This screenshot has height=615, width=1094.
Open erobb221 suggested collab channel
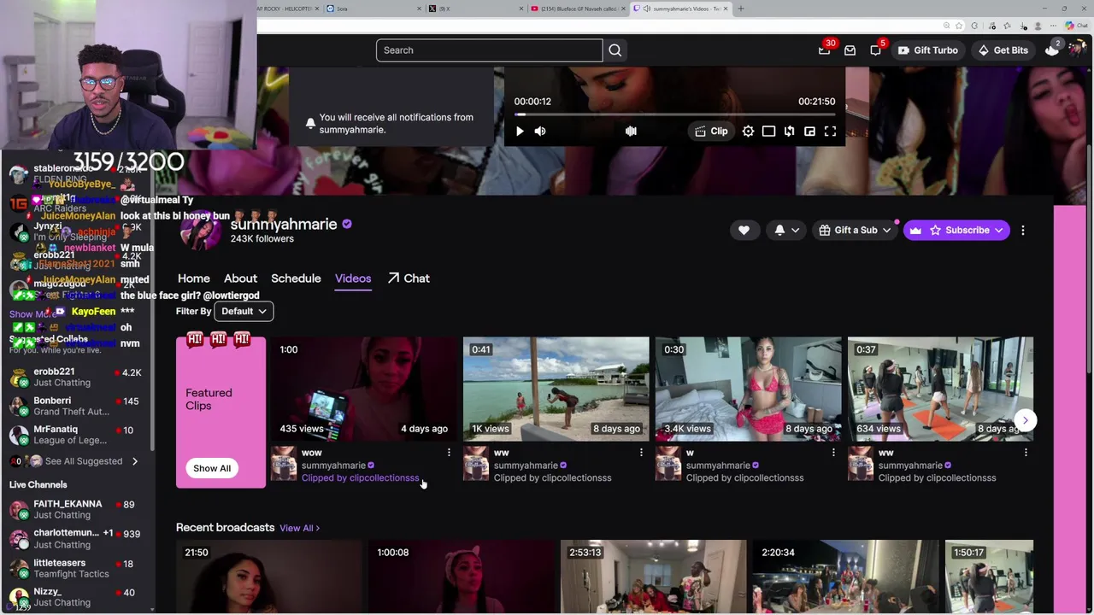(x=77, y=377)
